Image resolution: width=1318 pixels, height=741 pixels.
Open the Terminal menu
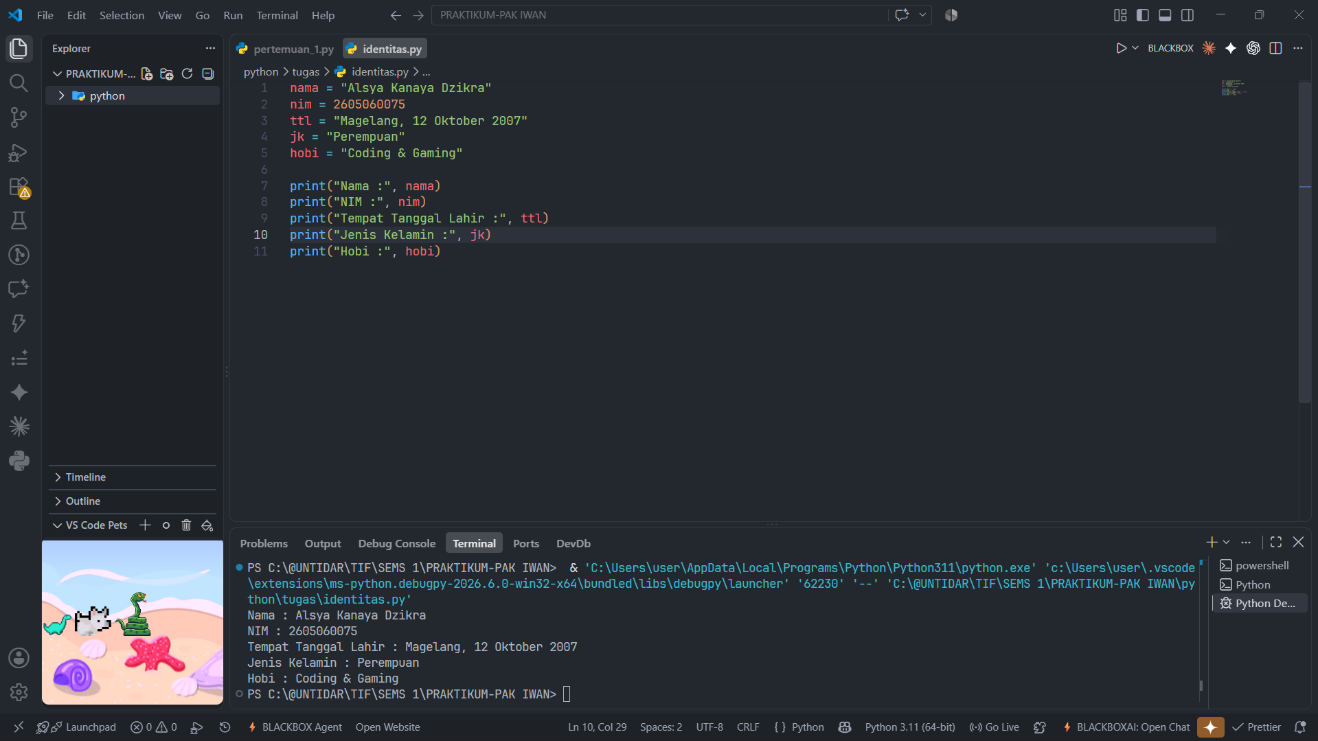[x=277, y=15]
